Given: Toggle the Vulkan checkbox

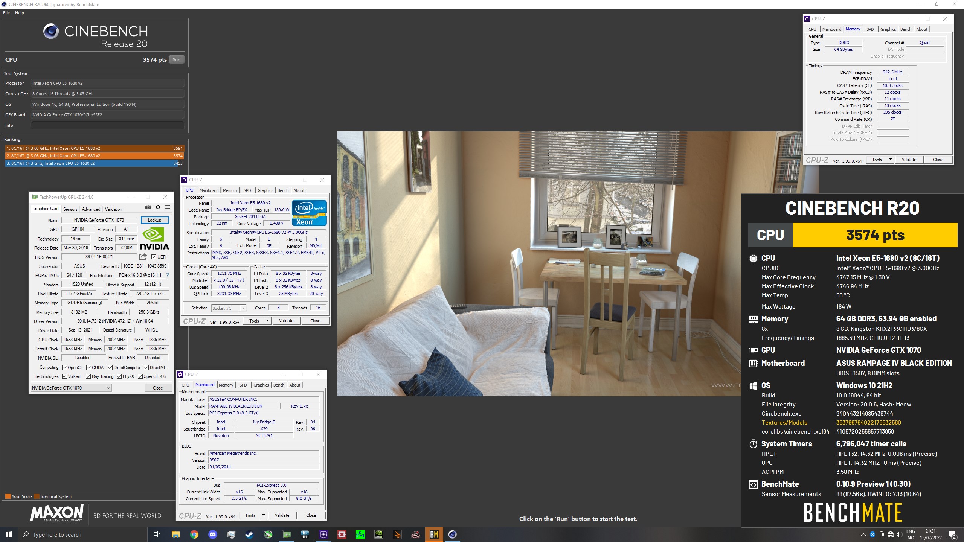Looking at the screenshot, I should [x=64, y=376].
